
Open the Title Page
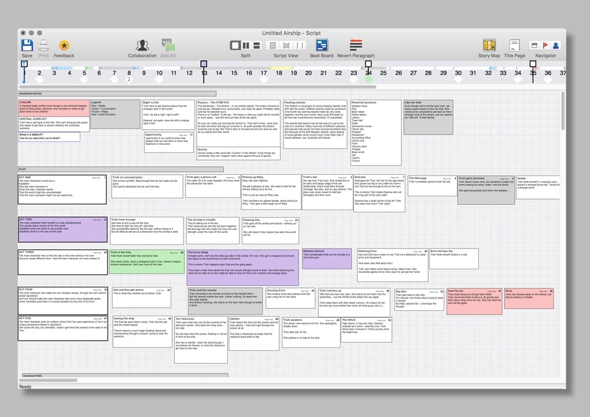pos(514,45)
